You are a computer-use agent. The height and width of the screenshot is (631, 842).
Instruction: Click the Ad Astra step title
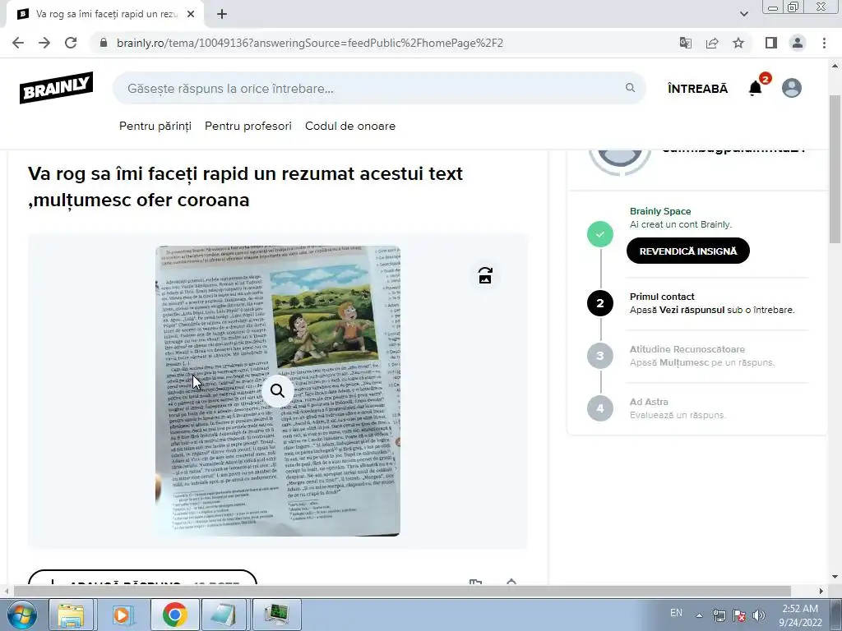[x=649, y=402]
